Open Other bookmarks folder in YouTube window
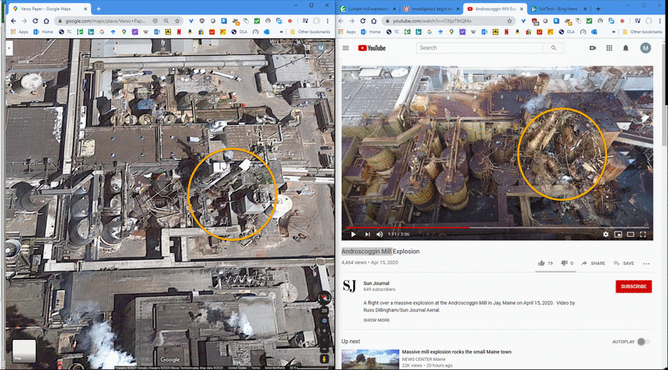This screenshot has height=370, width=668. coord(642,32)
